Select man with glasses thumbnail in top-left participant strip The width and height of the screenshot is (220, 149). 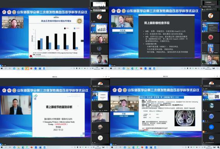[x=99, y=60]
